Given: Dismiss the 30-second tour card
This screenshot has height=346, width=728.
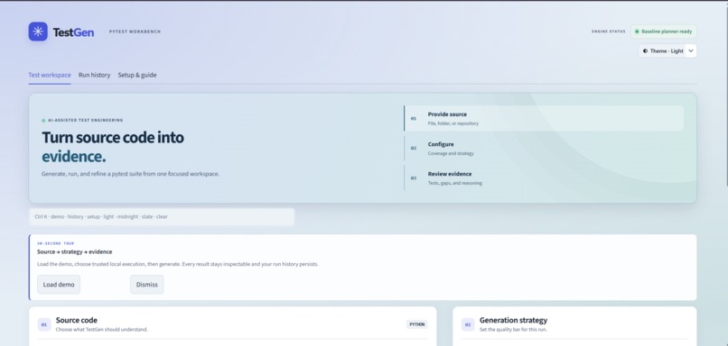Looking at the screenshot, I should [146, 285].
